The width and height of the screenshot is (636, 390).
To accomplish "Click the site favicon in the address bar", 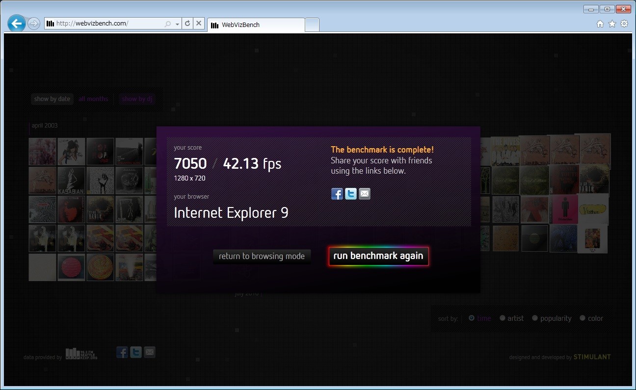I will 50,24.
